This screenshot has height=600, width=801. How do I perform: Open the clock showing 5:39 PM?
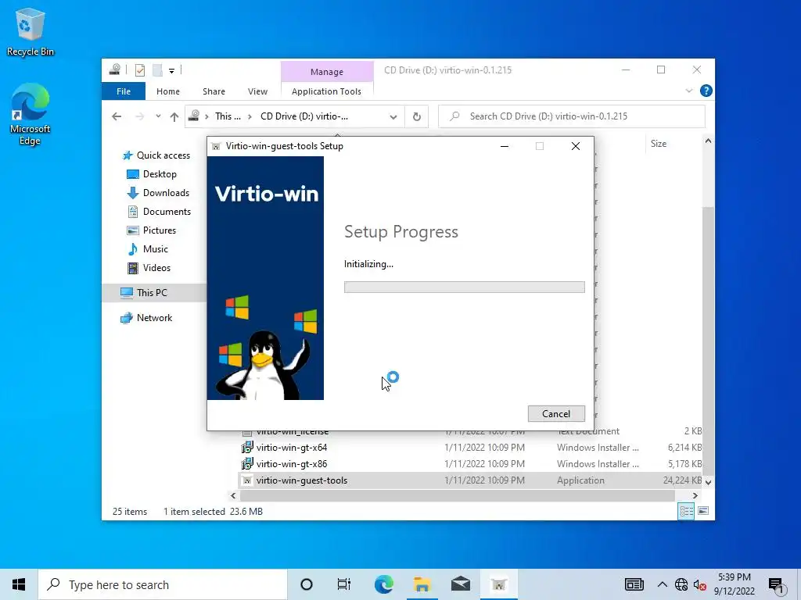734,584
